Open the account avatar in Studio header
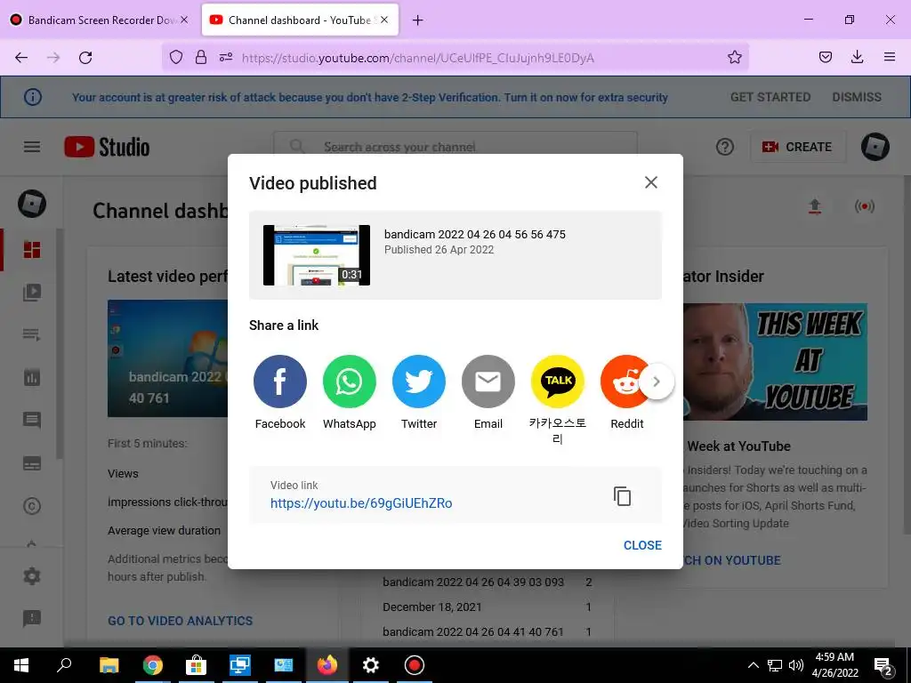 click(x=875, y=147)
